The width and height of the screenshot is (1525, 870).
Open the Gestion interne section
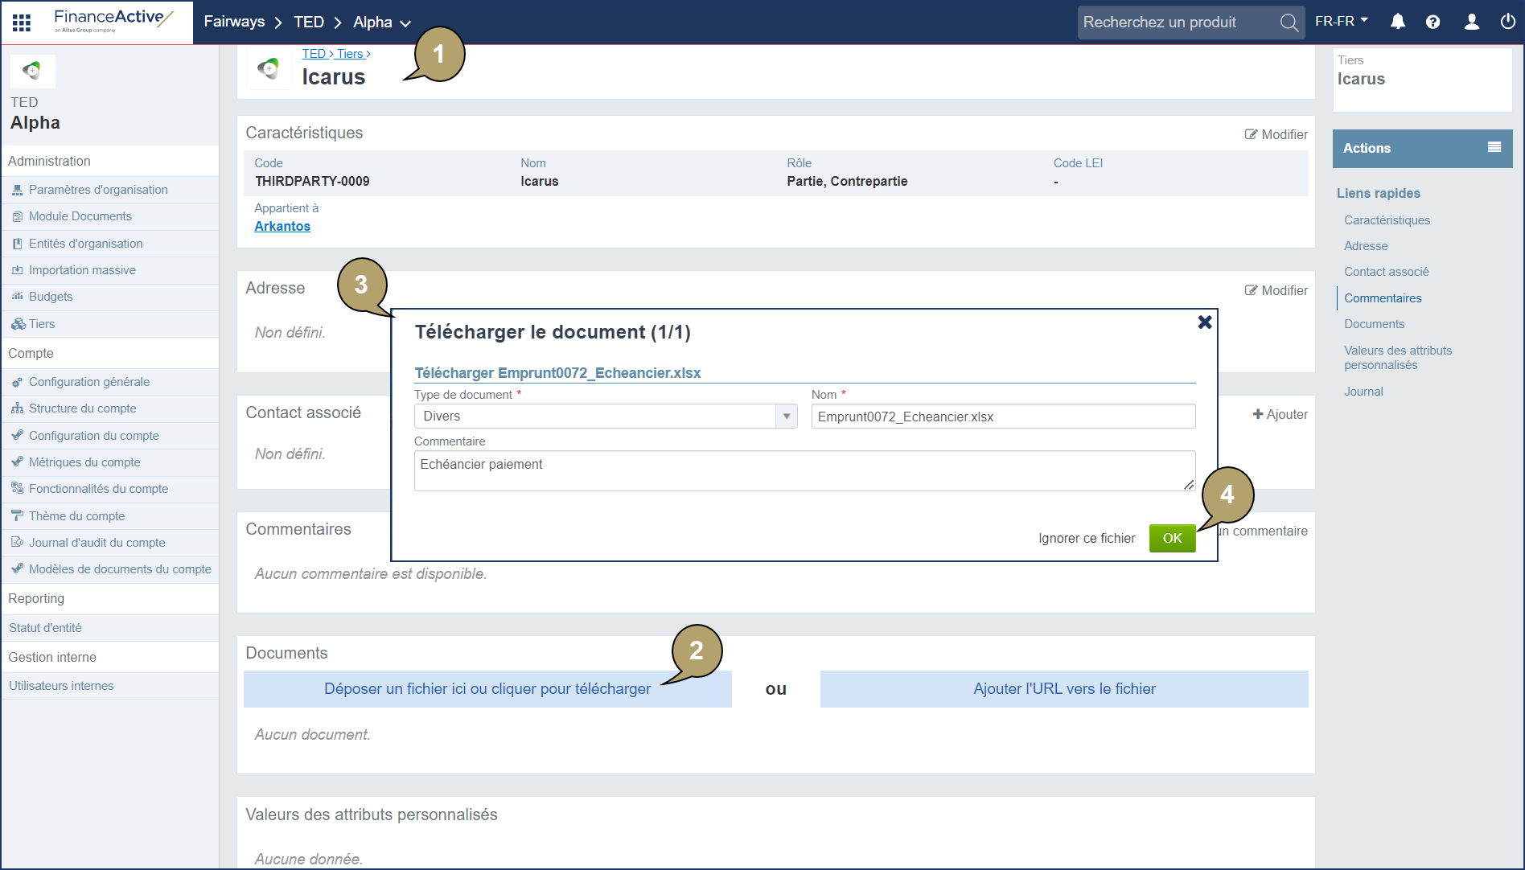tap(51, 657)
